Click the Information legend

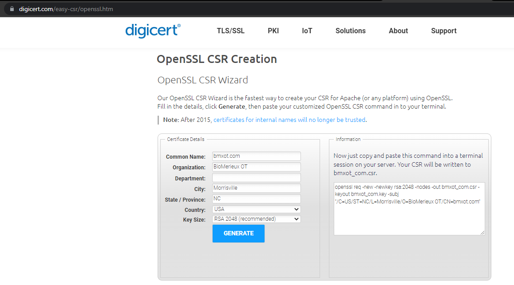click(348, 139)
